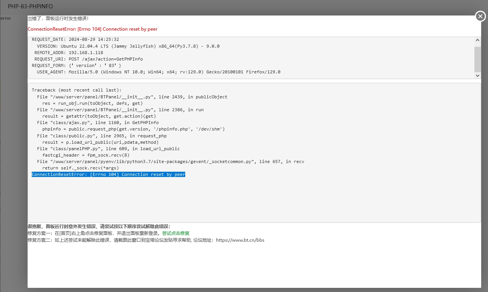488x292 pixels.
Task: Click the red ConnectionResetError heading text
Action: [x=93, y=29]
